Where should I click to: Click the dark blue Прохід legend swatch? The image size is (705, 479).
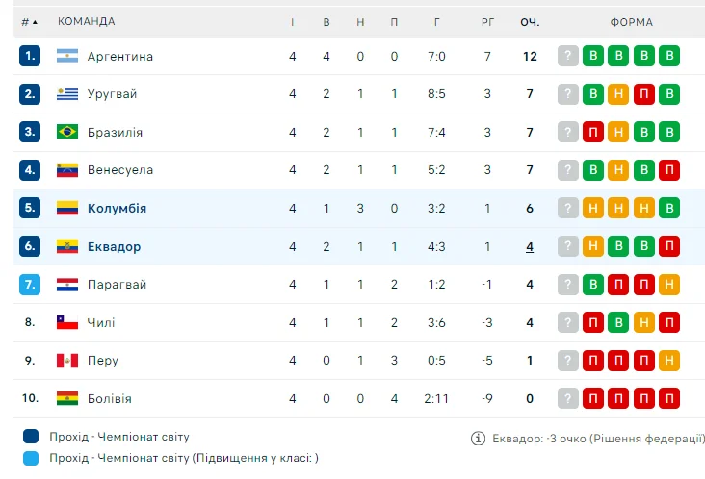click(x=31, y=437)
